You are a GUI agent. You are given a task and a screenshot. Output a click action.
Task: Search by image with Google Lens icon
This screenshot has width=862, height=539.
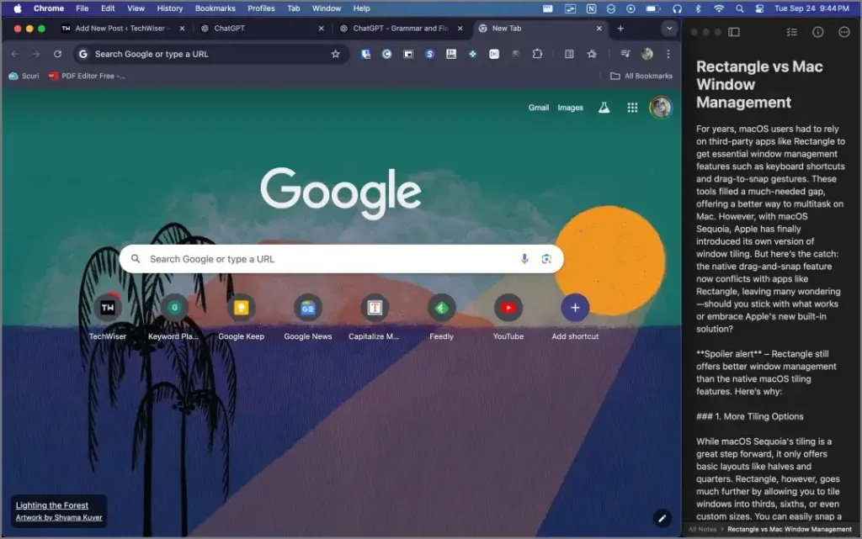click(x=545, y=258)
